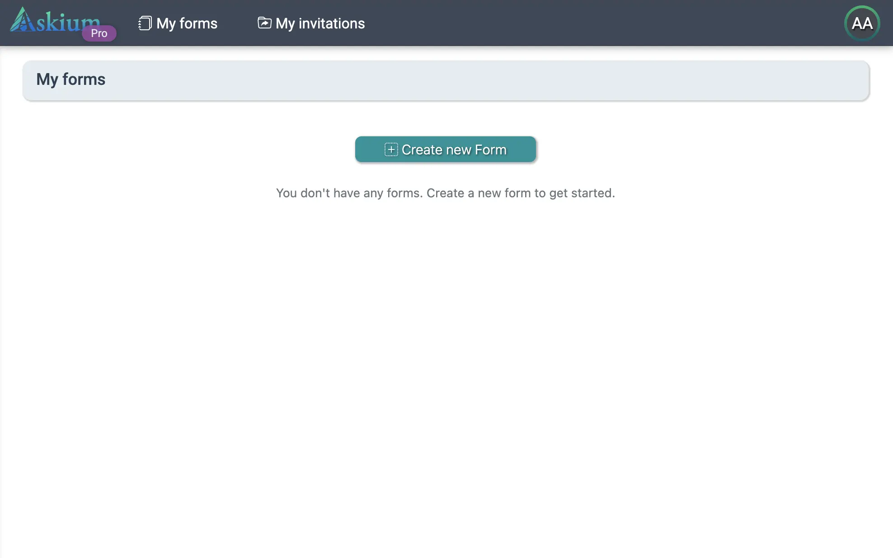Screen dimensions: 893x558
Task: Click the plus icon in Create button
Action: click(x=391, y=149)
